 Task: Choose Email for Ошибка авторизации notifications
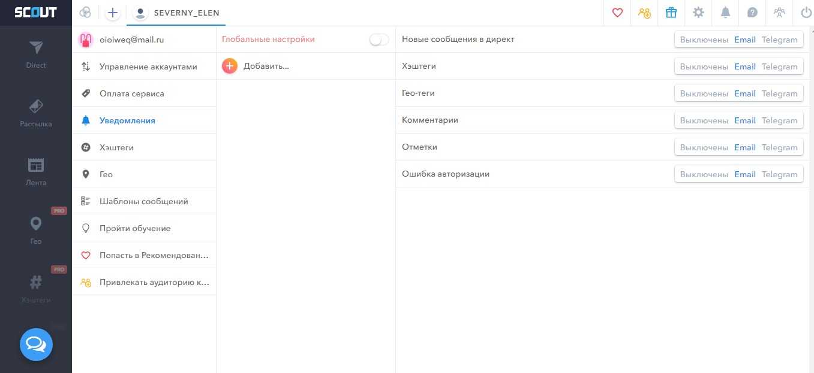(744, 174)
